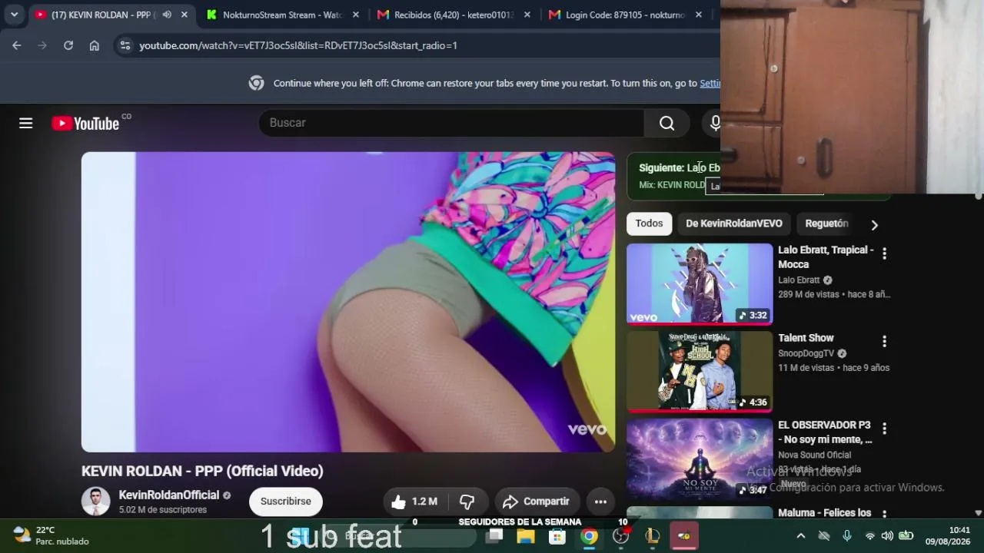The height and width of the screenshot is (553, 984).
Task: Click the taskbar microphone tray icon
Action: click(846, 536)
